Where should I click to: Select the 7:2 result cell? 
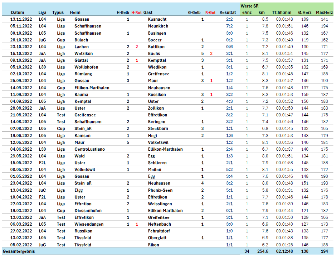pos(229,26)
